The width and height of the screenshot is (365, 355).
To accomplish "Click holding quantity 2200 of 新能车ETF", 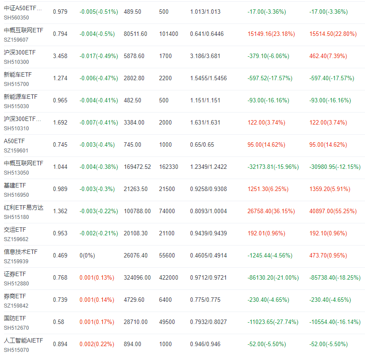I will point(165,78).
